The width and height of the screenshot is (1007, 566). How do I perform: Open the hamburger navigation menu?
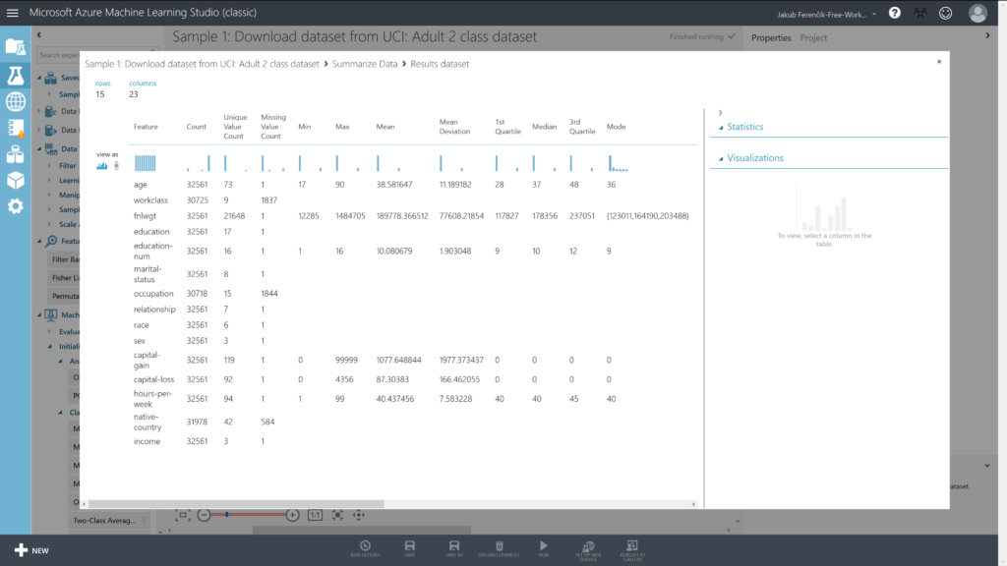13,13
